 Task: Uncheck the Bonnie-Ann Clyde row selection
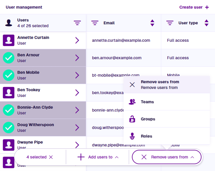tap(8, 110)
